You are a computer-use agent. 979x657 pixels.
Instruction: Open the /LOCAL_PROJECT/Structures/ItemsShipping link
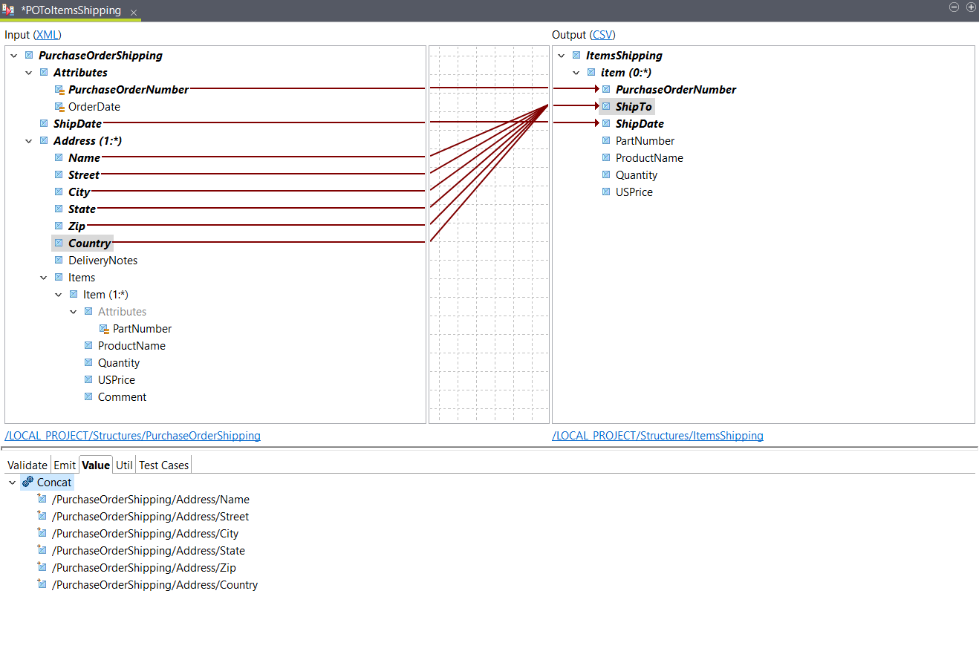click(657, 435)
